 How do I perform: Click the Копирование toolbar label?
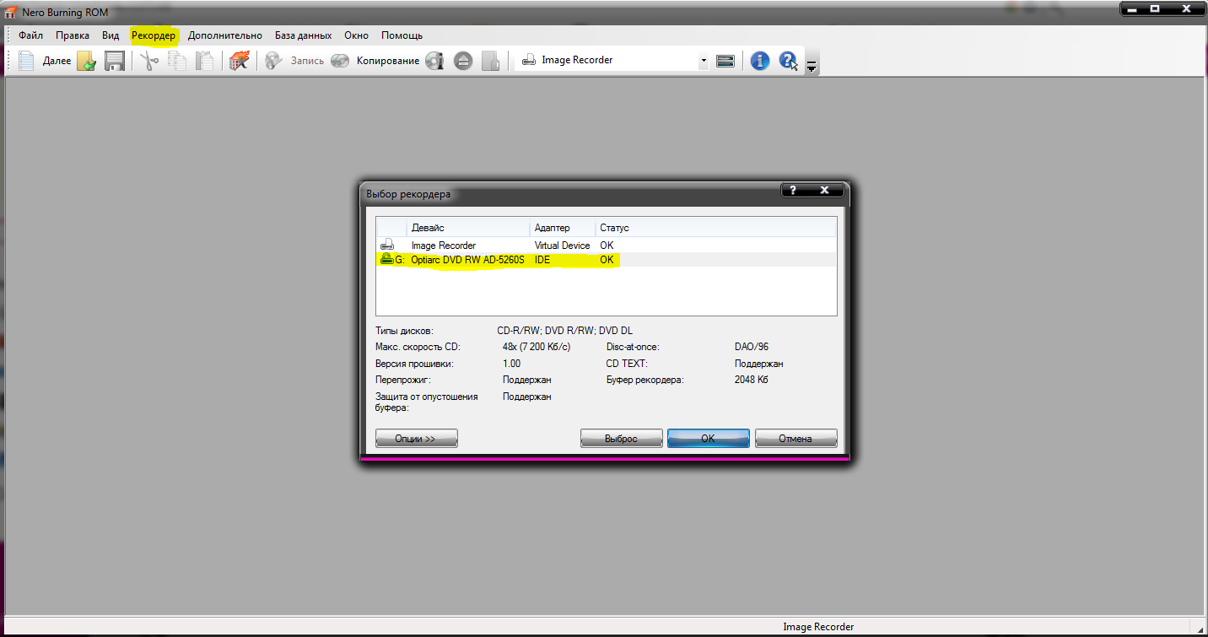pyautogui.click(x=388, y=61)
